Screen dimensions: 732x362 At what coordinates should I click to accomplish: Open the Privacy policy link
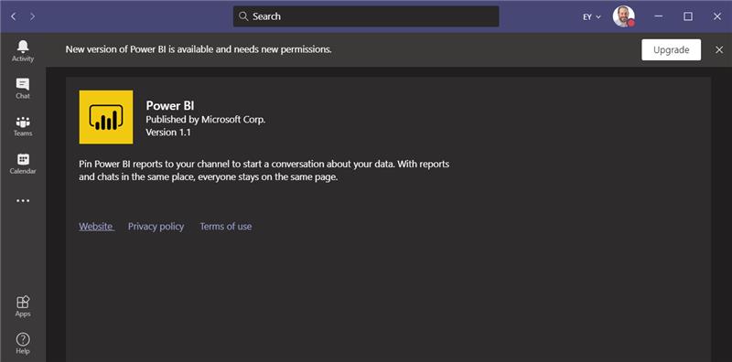(x=156, y=227)
